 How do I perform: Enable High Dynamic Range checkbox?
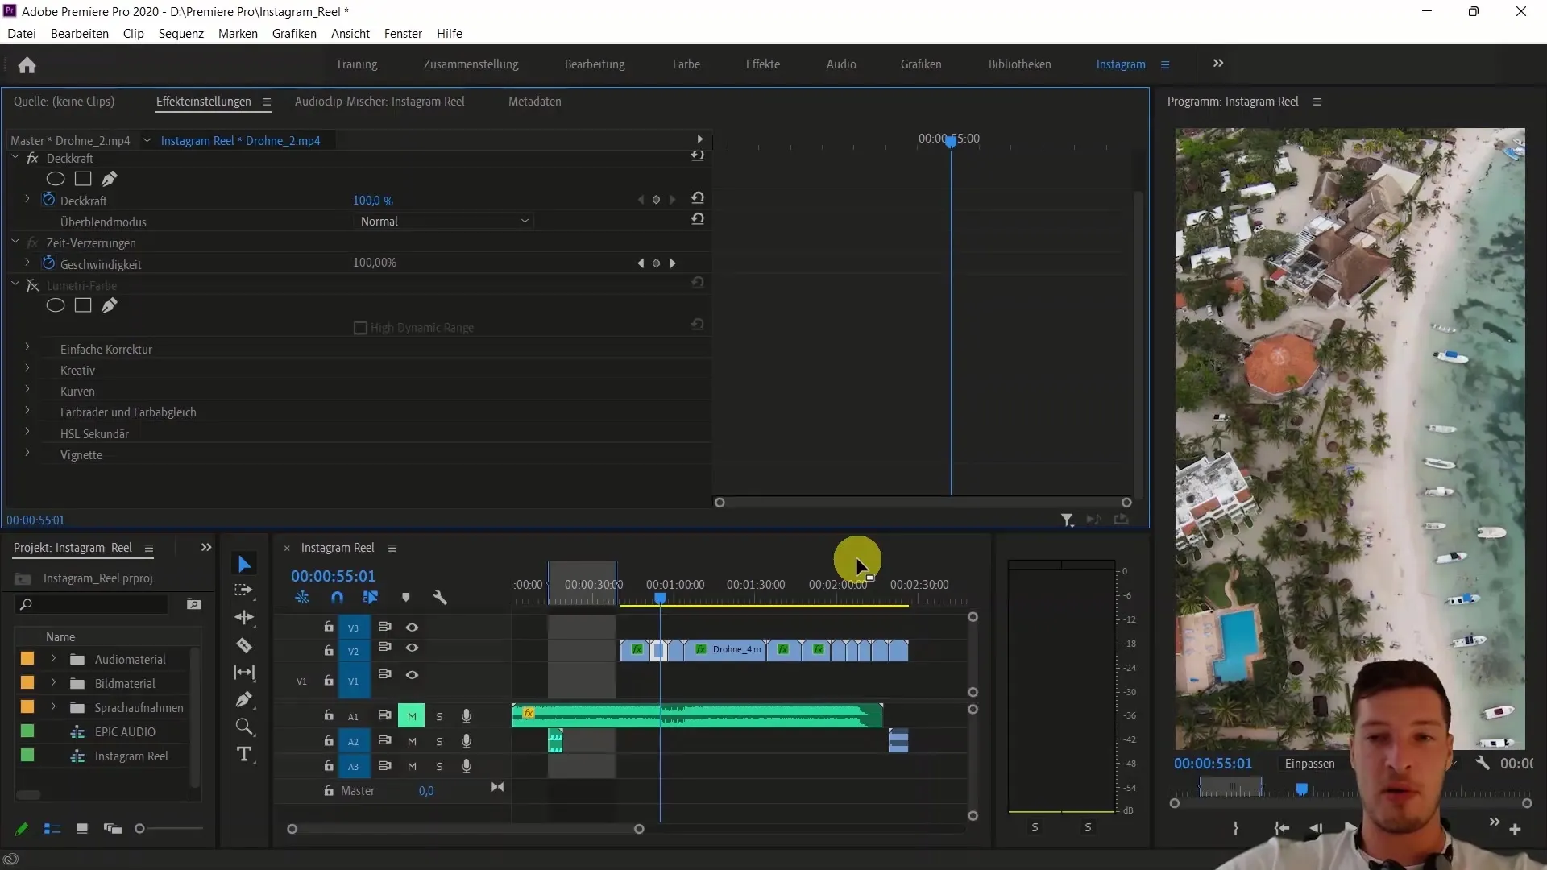click(360, 328)
